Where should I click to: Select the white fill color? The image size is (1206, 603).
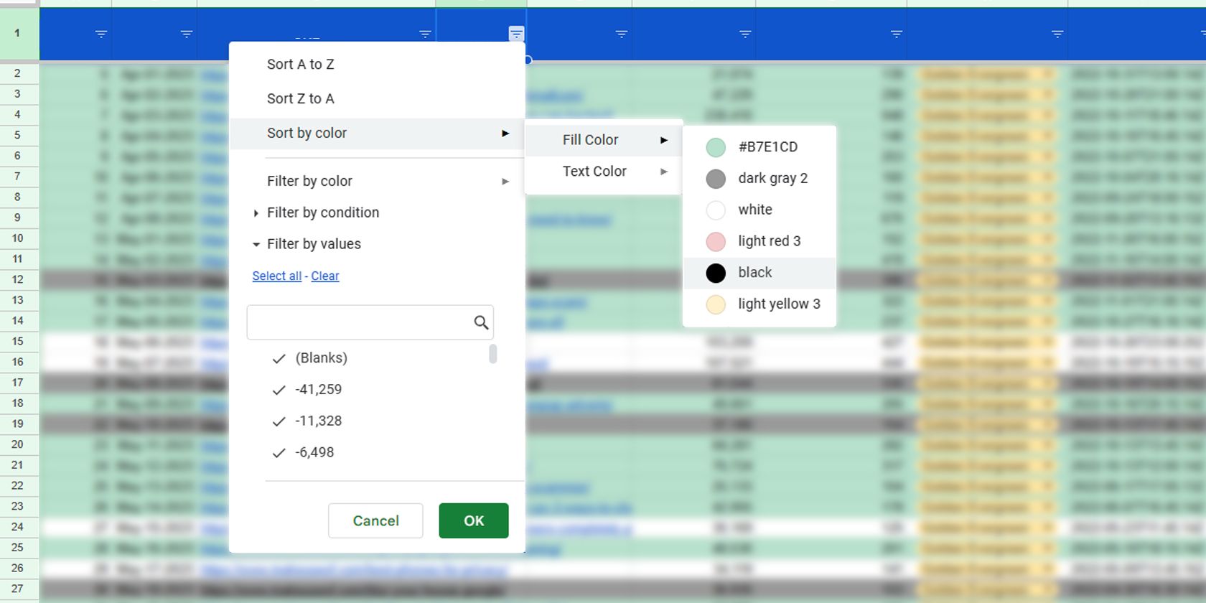[x=759, y=210]
